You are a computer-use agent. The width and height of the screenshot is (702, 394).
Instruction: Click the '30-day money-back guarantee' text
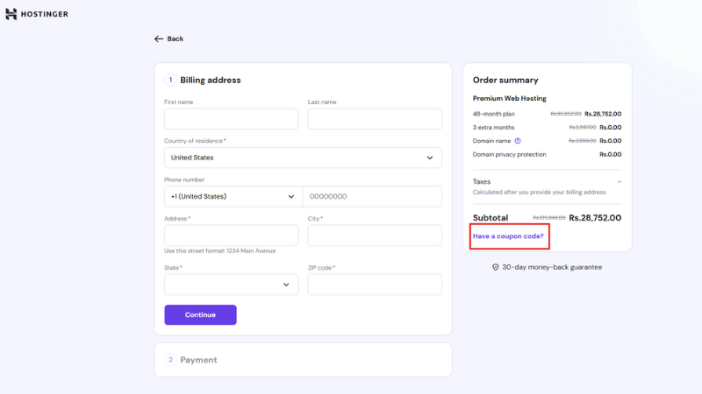point(552,267)
